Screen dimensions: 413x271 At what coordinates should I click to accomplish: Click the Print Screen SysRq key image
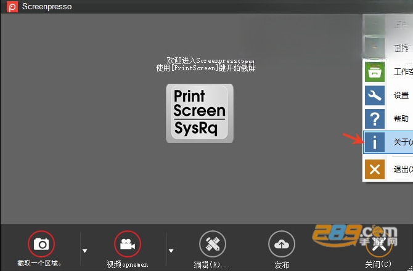(x=200, y=113)
